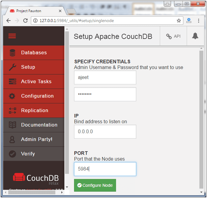Click the Active Tasks bars icon
207x198 pixels.
[13, 82]
